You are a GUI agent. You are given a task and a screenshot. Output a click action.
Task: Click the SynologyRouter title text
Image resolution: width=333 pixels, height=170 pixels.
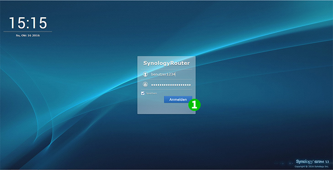point(166,63)
